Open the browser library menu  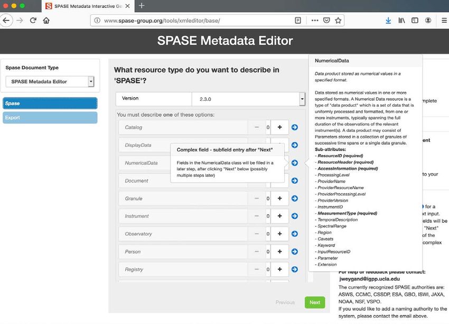pyautogui.click(x=401, y=20)
